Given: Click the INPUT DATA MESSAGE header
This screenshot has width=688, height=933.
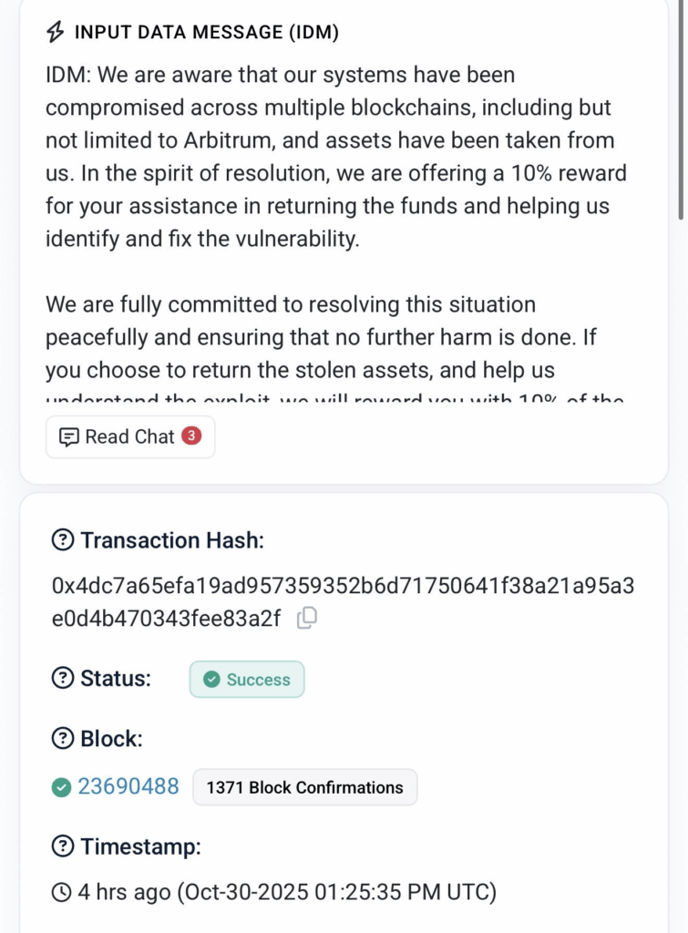Looking at the screenshot, I should pyautogui.click(x=205, y=31).
